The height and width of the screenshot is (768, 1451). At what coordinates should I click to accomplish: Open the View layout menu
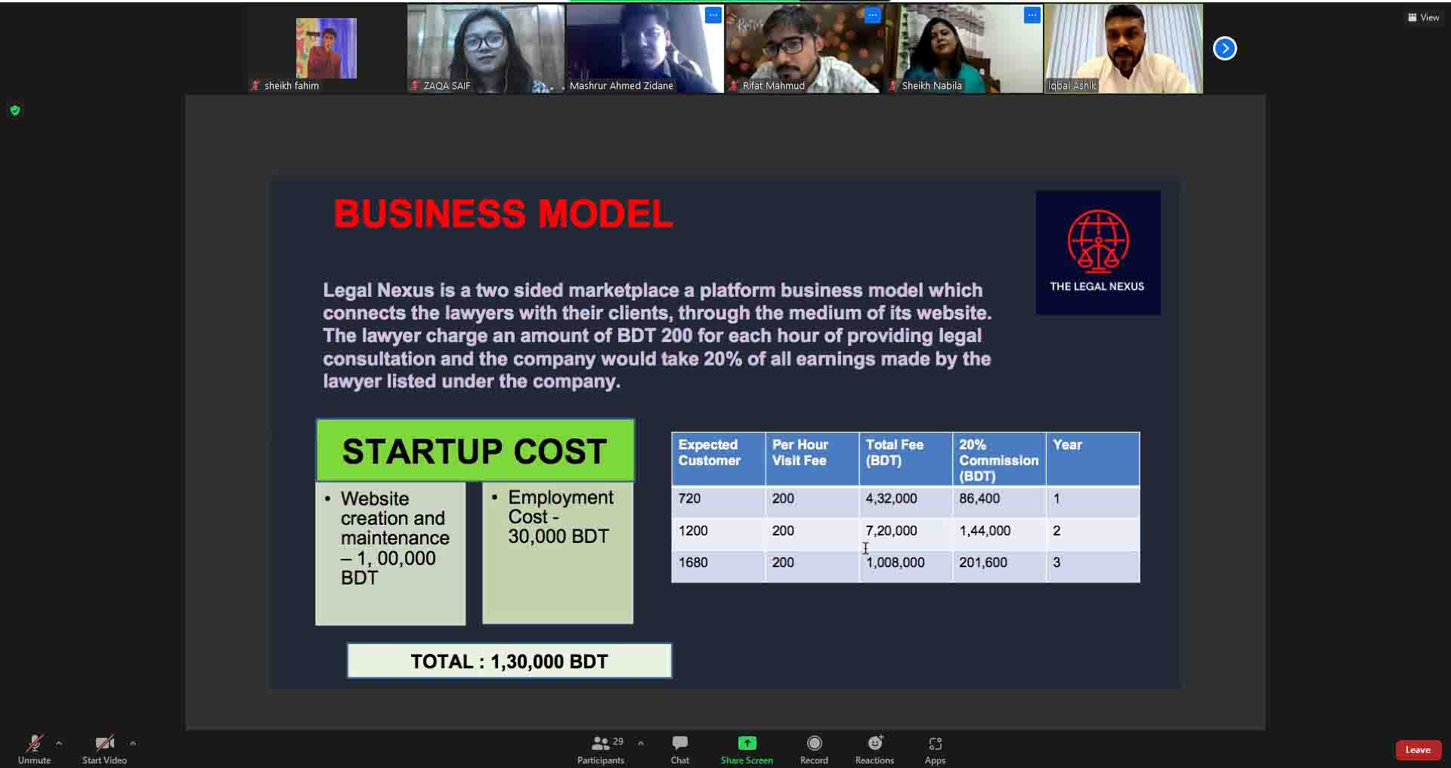(1423, 17)
